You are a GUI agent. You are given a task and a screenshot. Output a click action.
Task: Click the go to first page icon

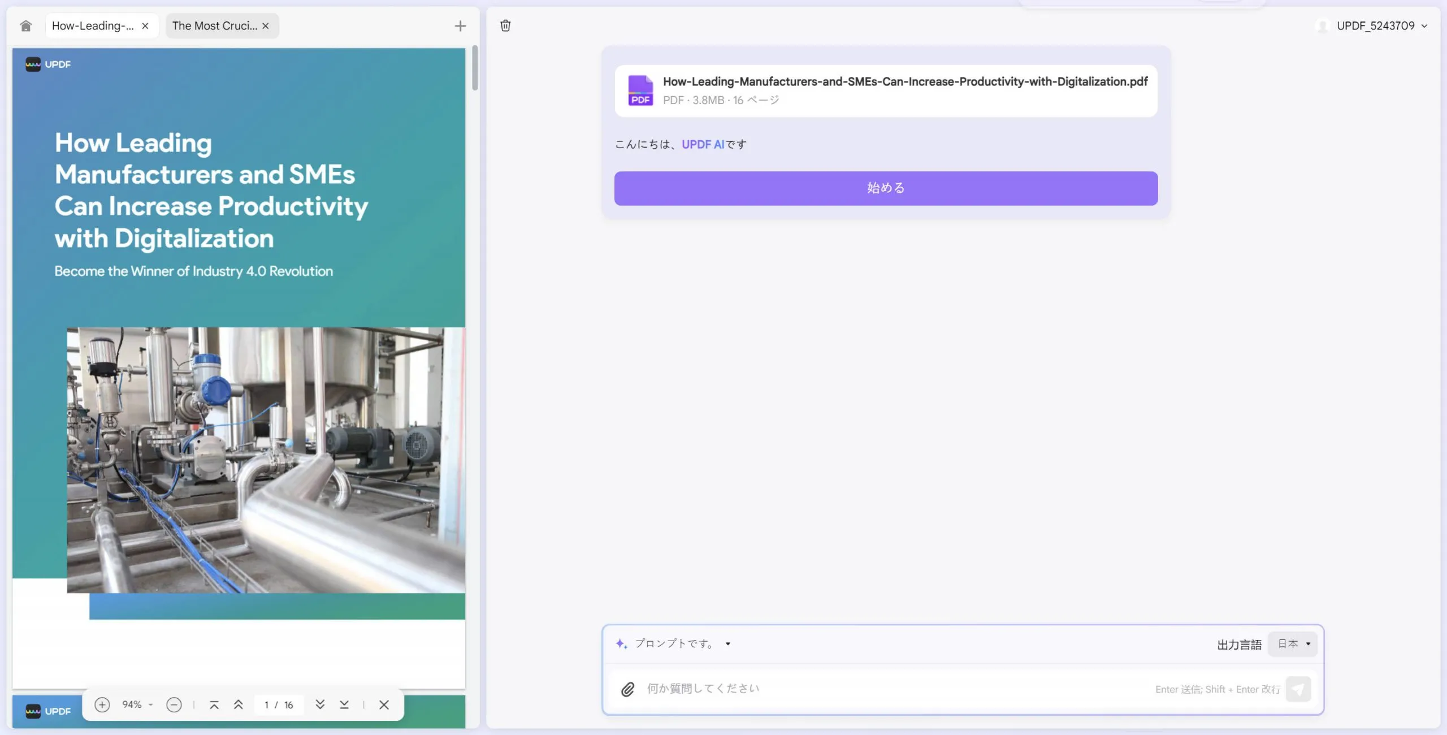pos(214,704)
